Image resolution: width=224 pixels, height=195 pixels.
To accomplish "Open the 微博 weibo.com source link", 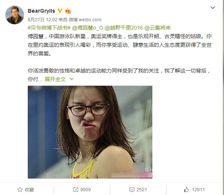I will click(85, 20).
